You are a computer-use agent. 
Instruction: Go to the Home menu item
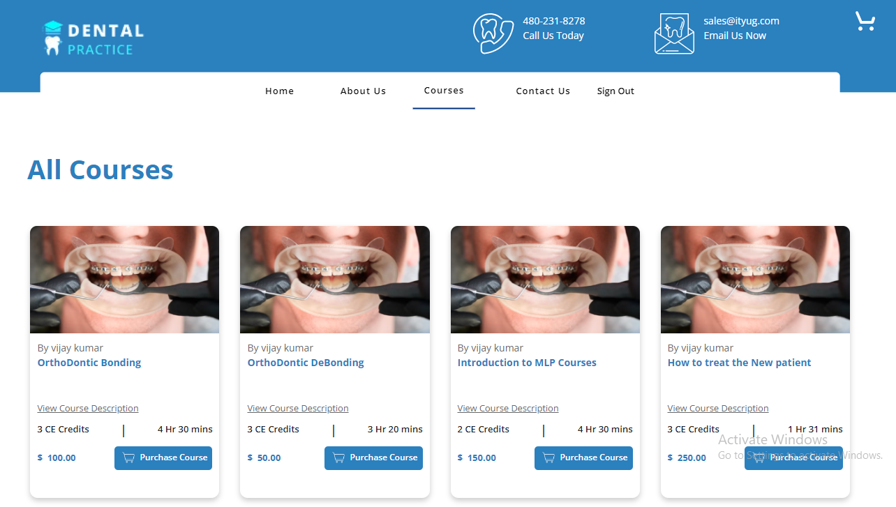point(279,91)
